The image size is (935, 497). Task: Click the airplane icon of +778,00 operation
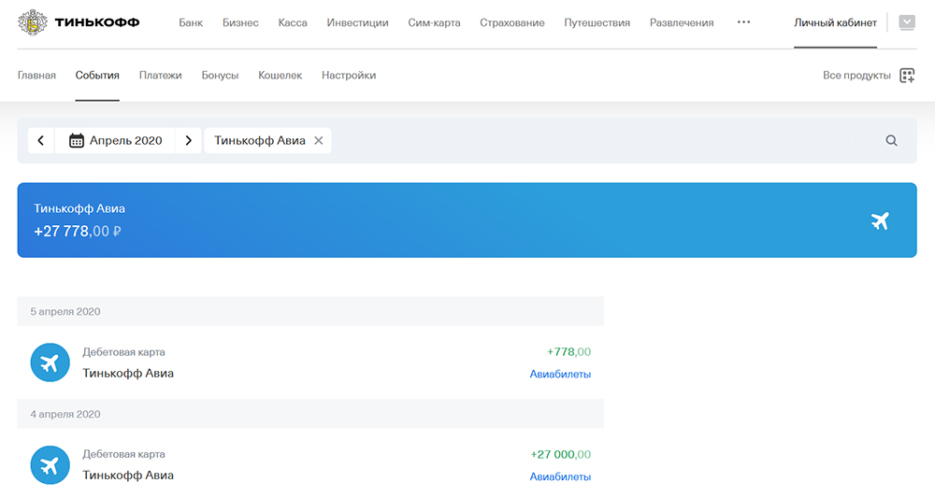[x=50, y=362]
